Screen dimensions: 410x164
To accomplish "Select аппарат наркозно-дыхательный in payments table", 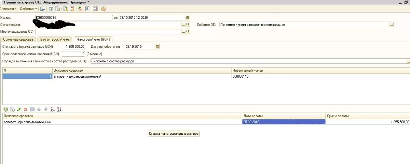I will pos(122,122).
